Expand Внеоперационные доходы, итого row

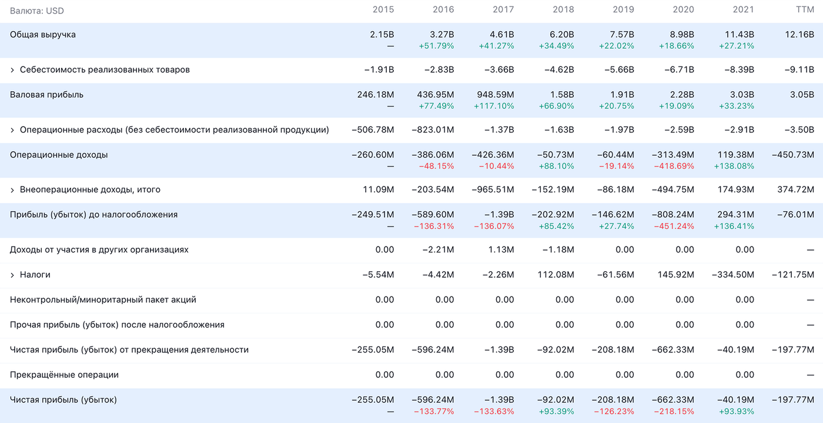click(x=12, y=190)
